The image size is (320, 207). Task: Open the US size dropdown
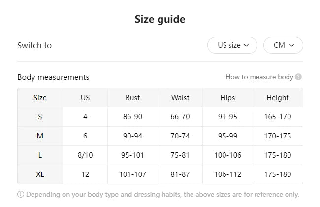(232, 45)
